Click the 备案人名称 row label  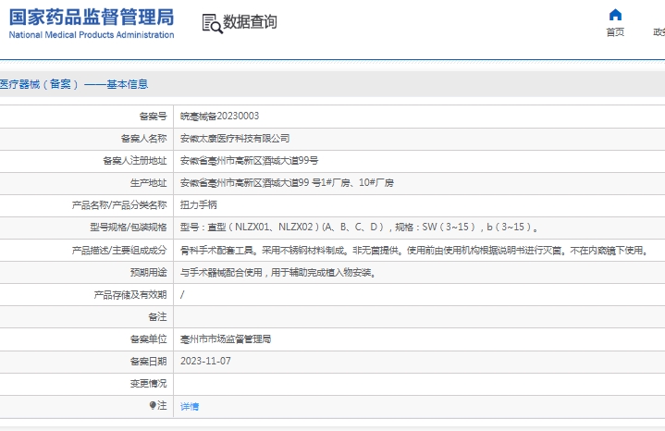(143, 139)
